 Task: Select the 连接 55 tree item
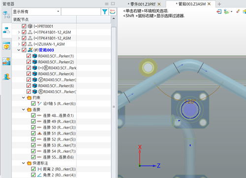click(x=59, y=157)
